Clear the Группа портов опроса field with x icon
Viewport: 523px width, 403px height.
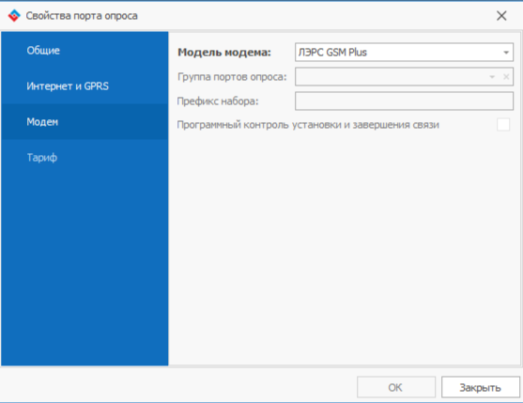pos(506,77)
